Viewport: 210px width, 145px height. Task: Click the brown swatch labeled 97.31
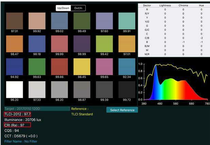[x=15, y=21]
